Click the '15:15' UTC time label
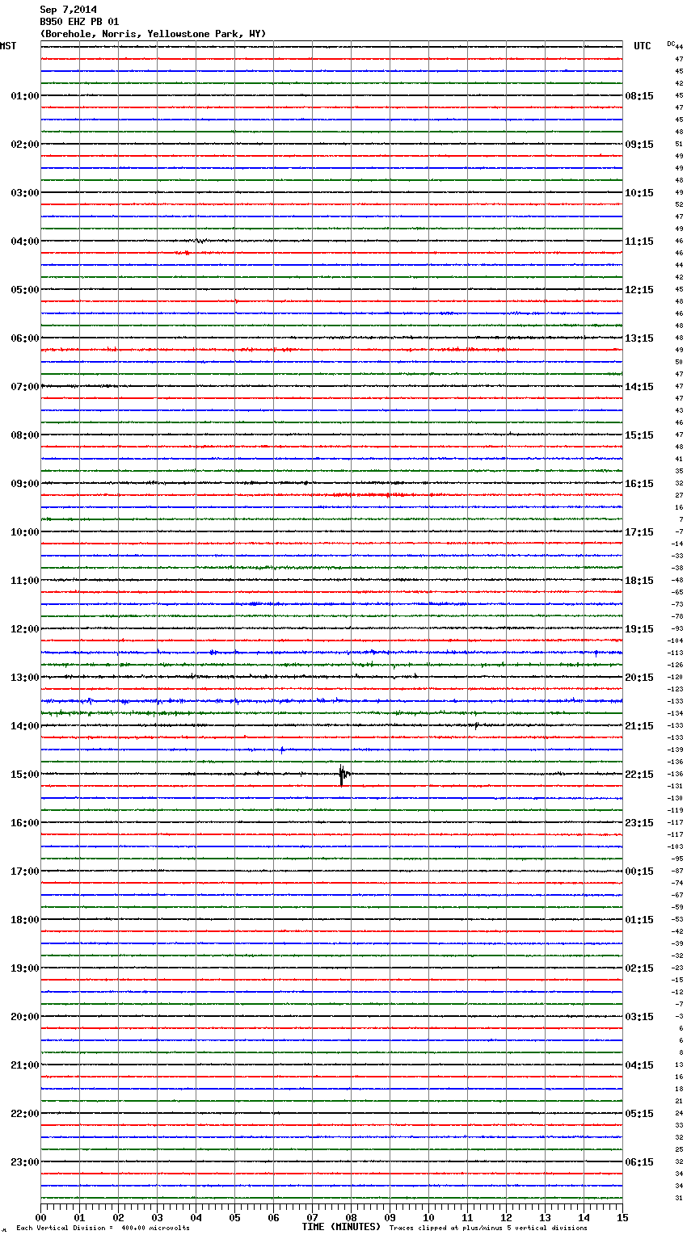Screen dimensions: 687x1239 (x=639, y=435)
